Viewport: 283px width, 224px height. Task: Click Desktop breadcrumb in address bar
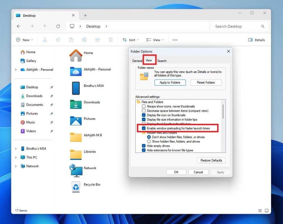(x=93, y=26)
